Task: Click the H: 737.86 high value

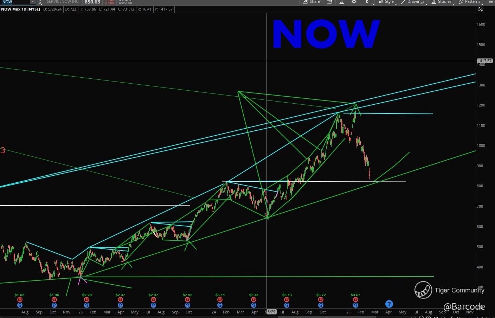Action: click(88, 9)
